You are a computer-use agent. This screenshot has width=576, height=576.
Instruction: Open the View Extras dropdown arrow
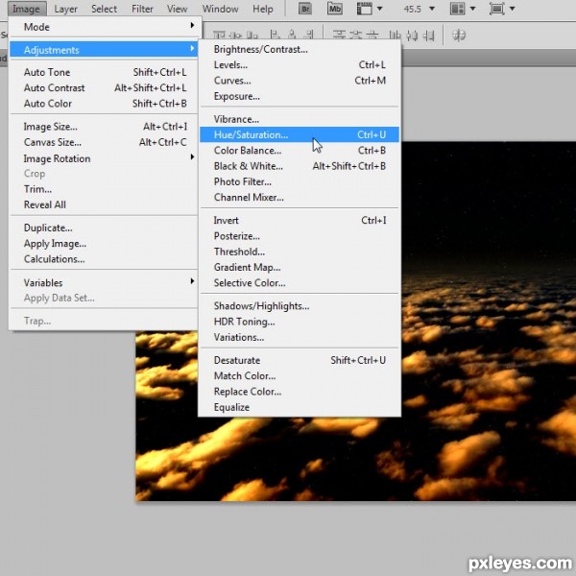pos(380,9)
